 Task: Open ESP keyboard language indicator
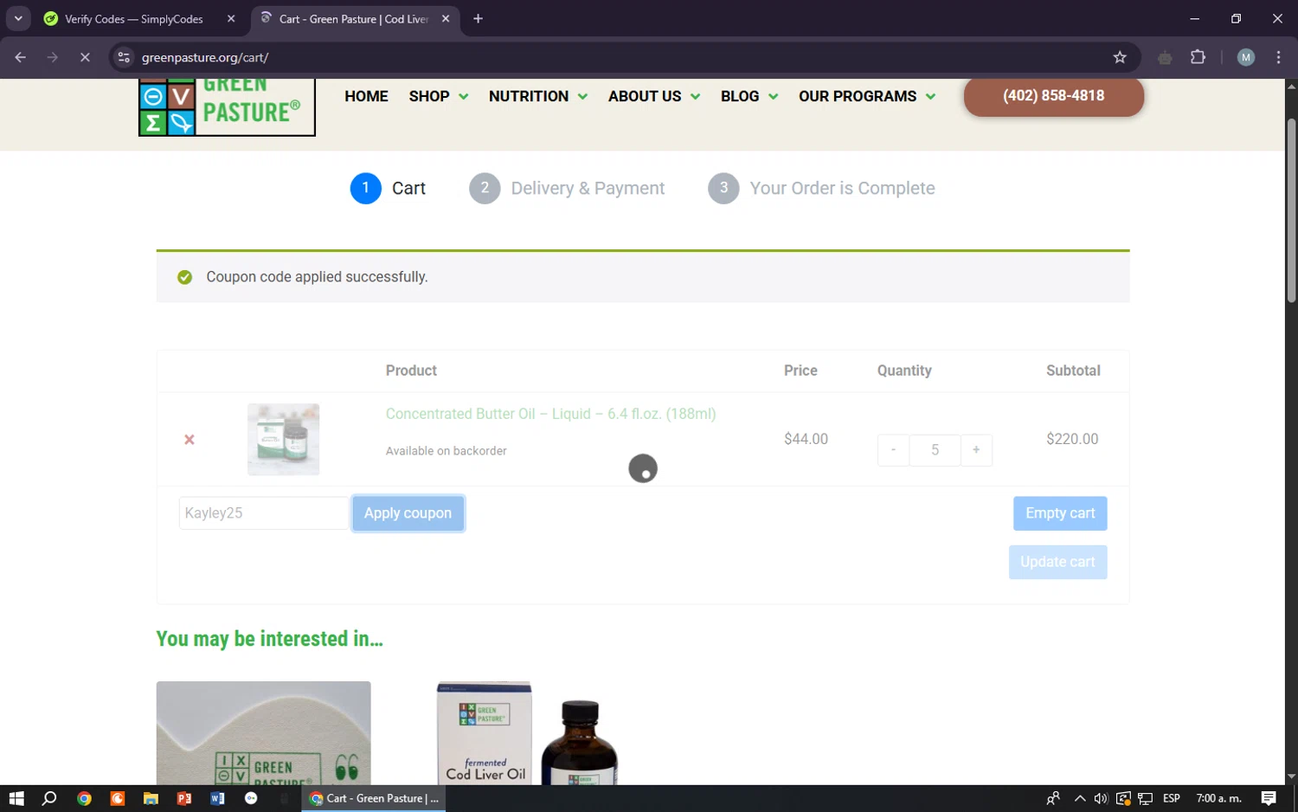click(1172, 798)
